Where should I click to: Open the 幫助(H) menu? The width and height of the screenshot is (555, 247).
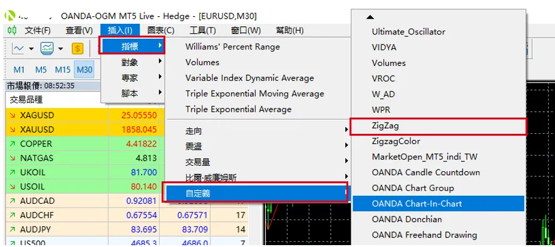289,31
